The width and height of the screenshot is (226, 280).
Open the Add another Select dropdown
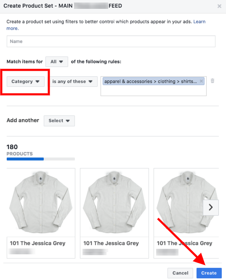[59, 121]
